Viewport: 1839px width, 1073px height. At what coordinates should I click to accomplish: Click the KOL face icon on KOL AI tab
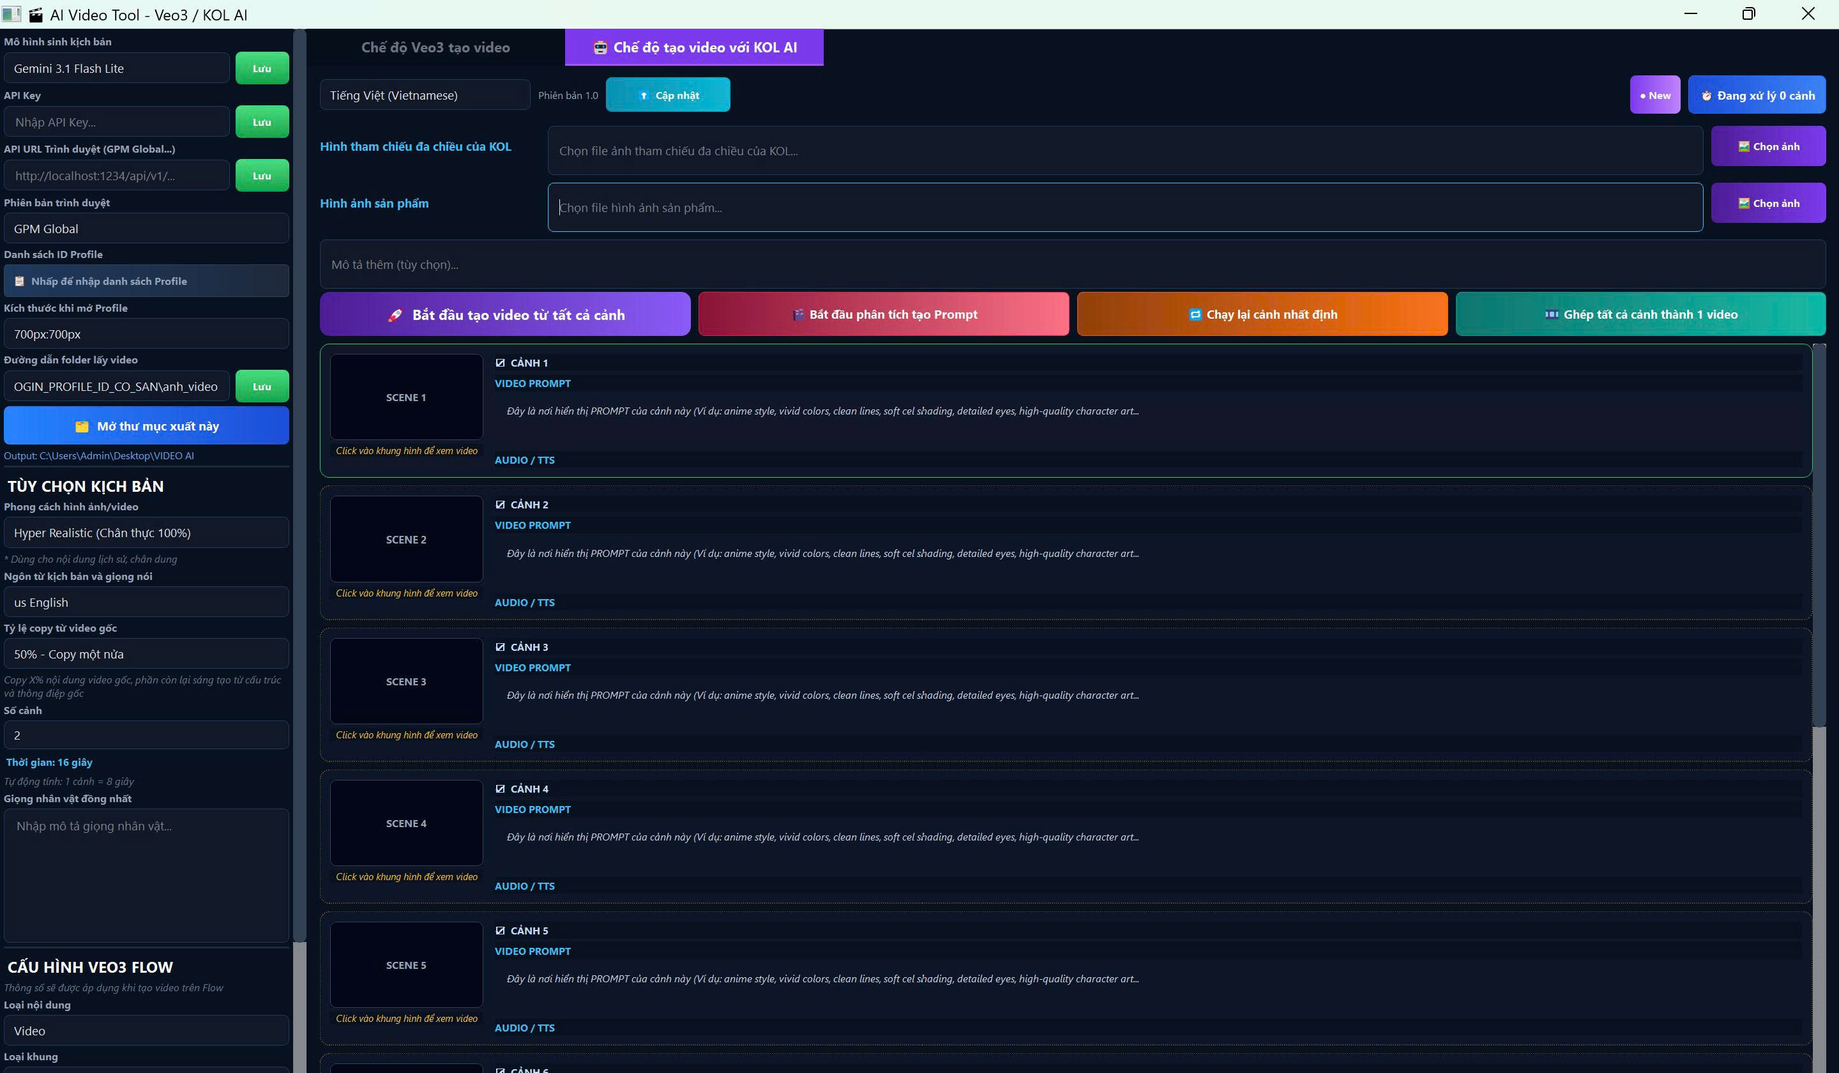[x=600, y=47]
